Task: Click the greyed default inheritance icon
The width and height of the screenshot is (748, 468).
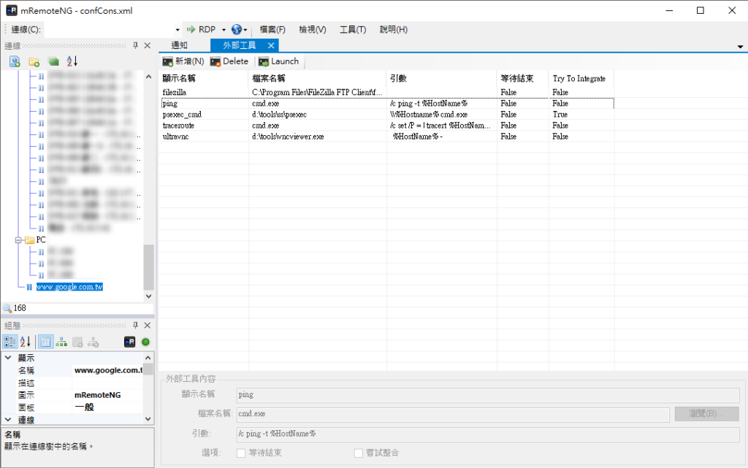Action: [93, 342]
